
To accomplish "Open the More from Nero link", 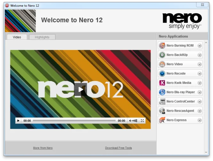I will pyautogui.click(x=43, y=148).
